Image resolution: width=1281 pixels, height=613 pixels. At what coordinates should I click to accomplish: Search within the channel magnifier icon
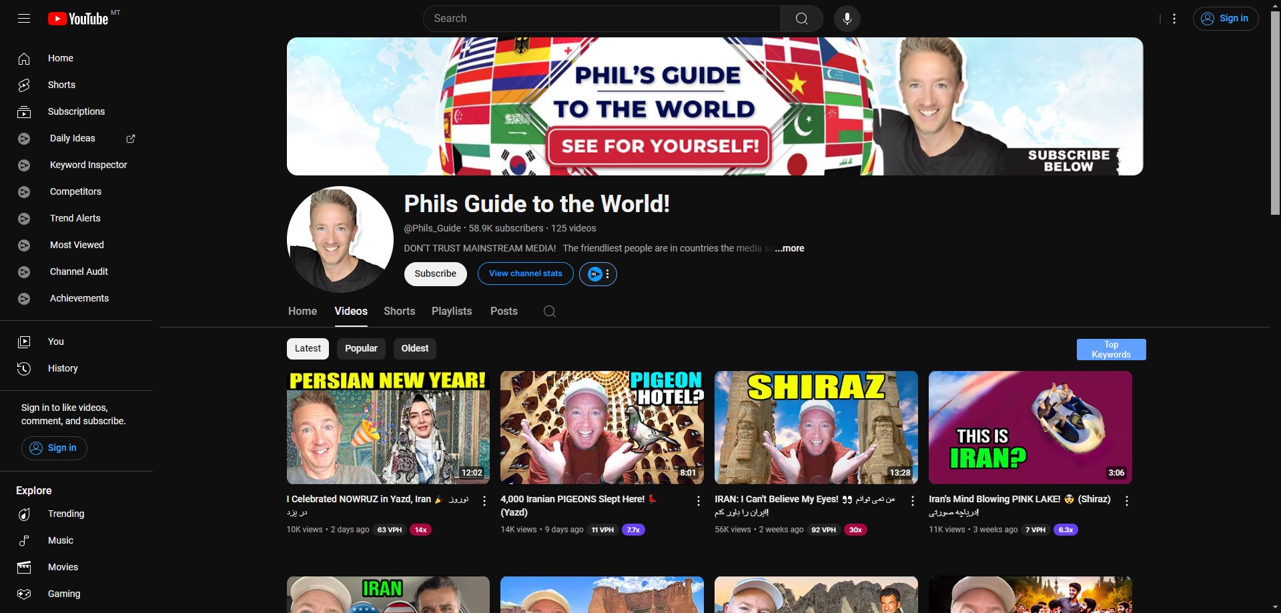click(549, 312)
